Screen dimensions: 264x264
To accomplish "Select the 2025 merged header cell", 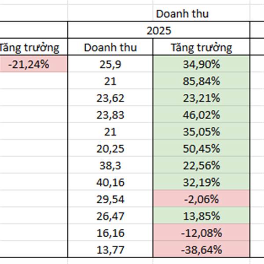I will click(159, 30).
